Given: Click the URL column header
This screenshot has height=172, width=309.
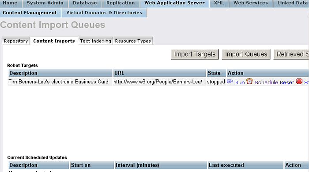Looking at the screenshot, I should tap(159, 73).
